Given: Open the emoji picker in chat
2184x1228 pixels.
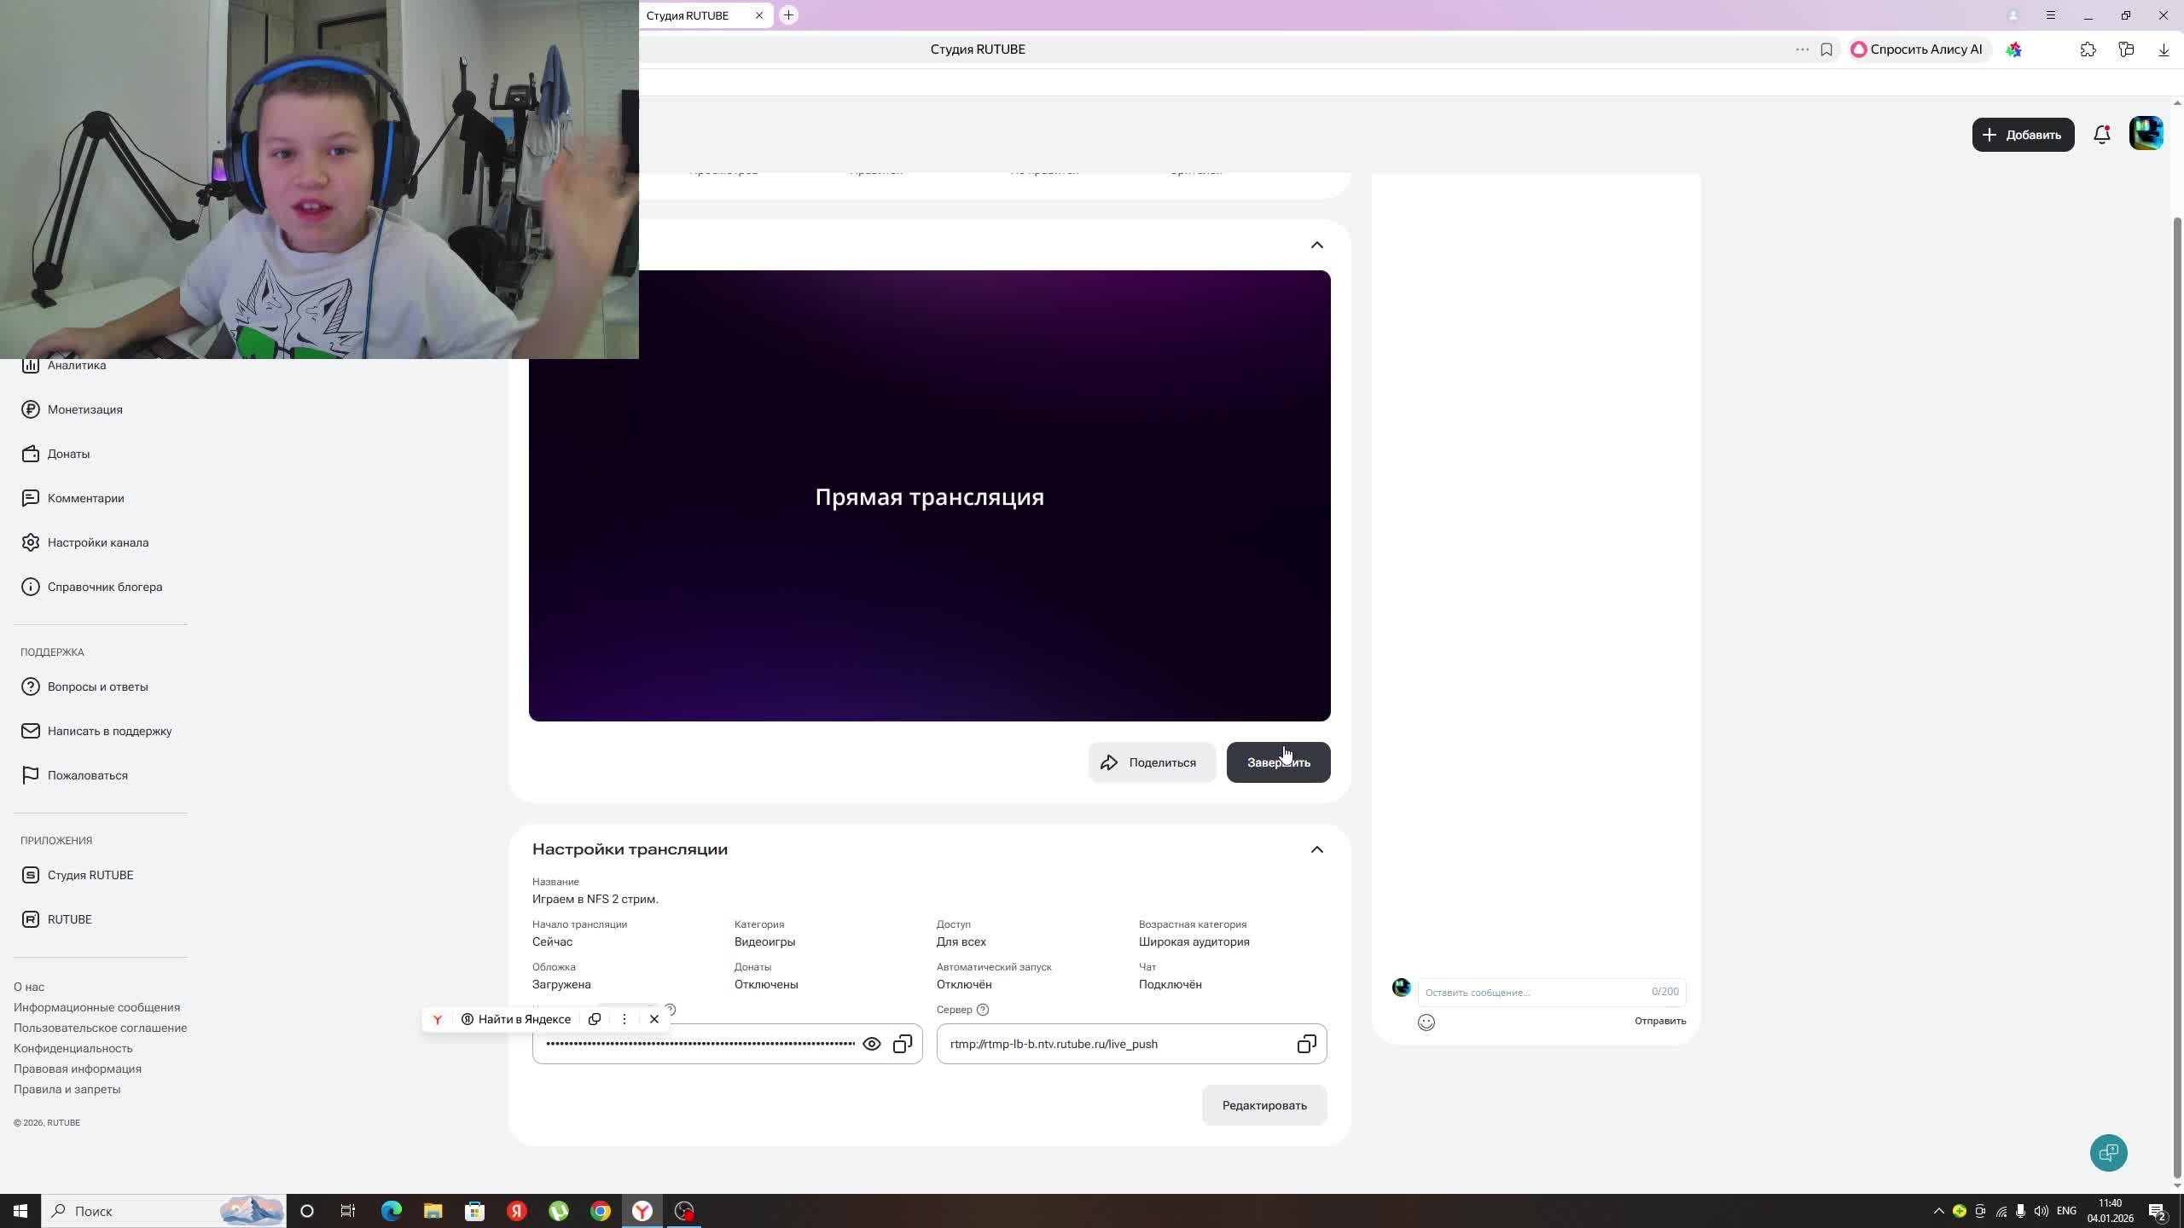Looking at the screenshot, I should pyautogui.click(x=1426, y=1022).
